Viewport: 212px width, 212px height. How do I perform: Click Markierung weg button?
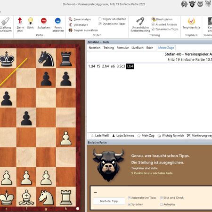(199, 136)
